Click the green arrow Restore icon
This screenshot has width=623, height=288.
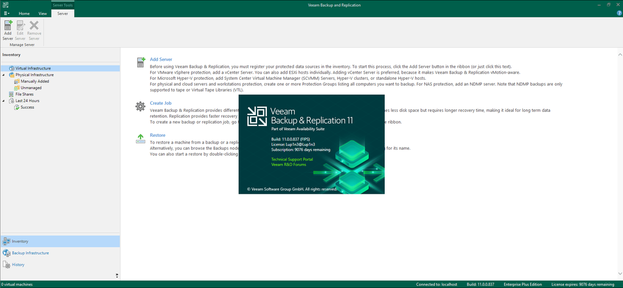tap(141, 138)
